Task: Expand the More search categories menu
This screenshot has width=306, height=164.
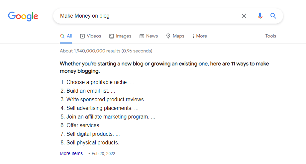Action: (x=200, y=36)
